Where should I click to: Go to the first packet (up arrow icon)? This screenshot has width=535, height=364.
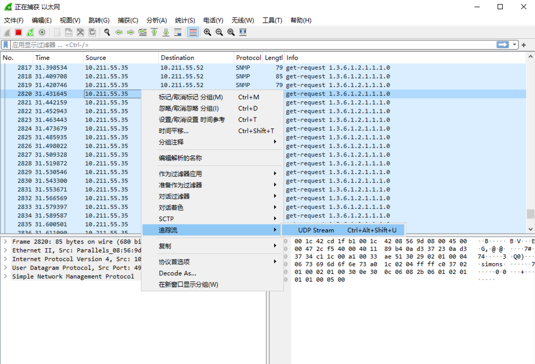pos(154,32)
